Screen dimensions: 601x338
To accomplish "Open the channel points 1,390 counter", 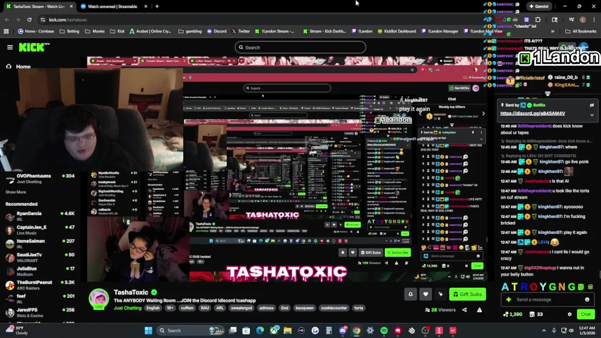I will coord(512,314).
